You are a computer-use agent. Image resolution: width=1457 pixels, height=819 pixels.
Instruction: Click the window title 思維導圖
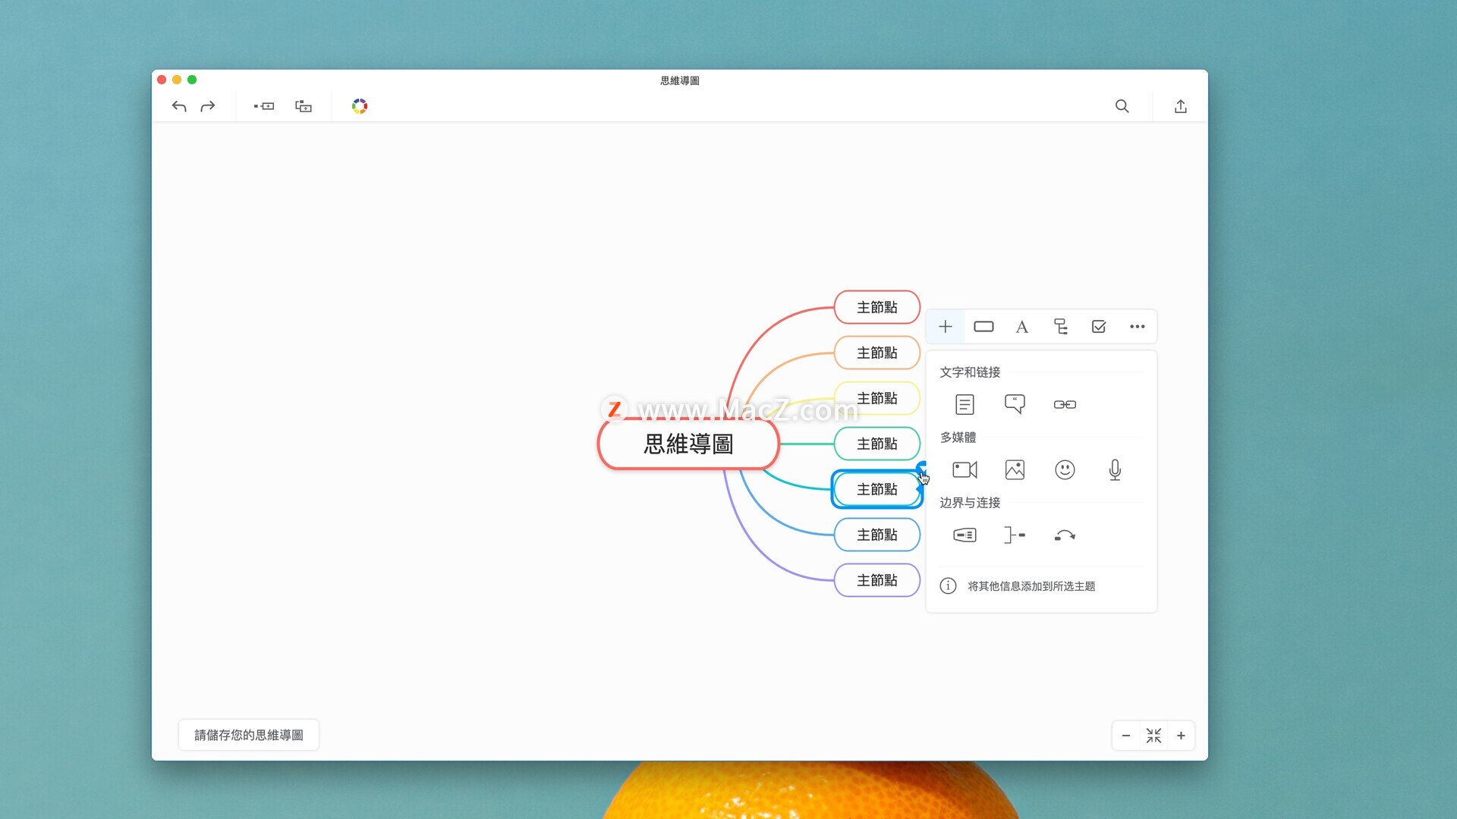(680, 80)
